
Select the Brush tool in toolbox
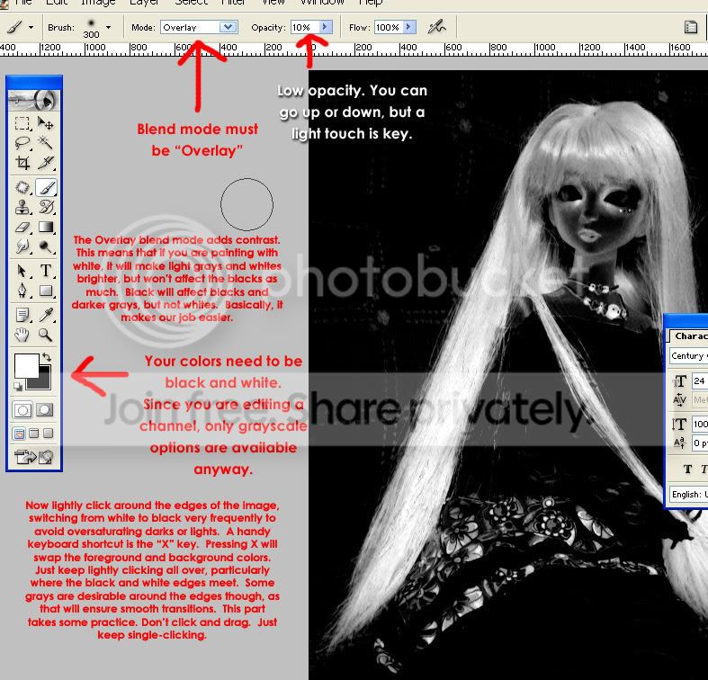[46, 187]
